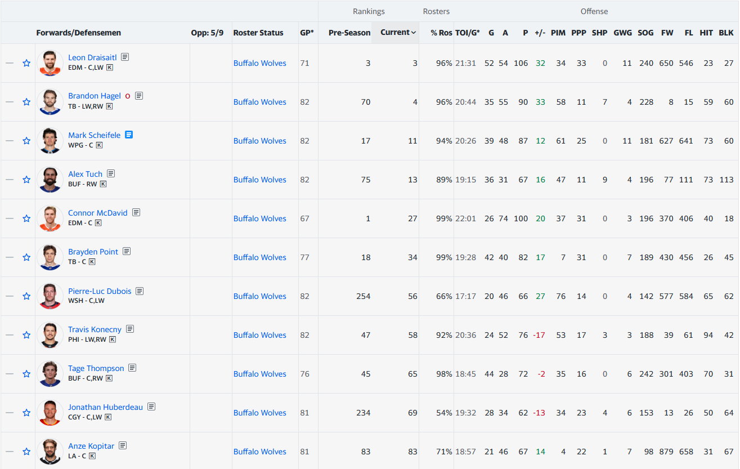Open Mark Scheifele's blue notes icon
The width and height of the screenshot is (740, 469).
pos(129,135)
